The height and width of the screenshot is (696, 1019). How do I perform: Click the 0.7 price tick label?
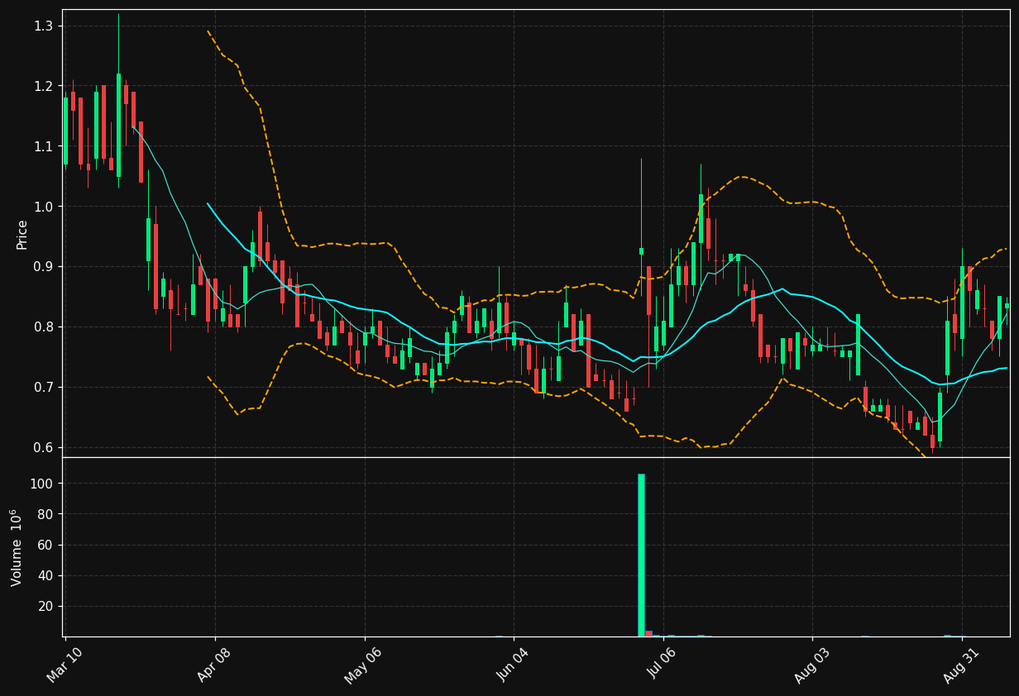43,388
